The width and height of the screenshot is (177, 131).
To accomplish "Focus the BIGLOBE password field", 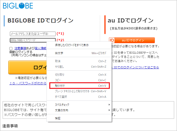I will [x=33, y=40].
